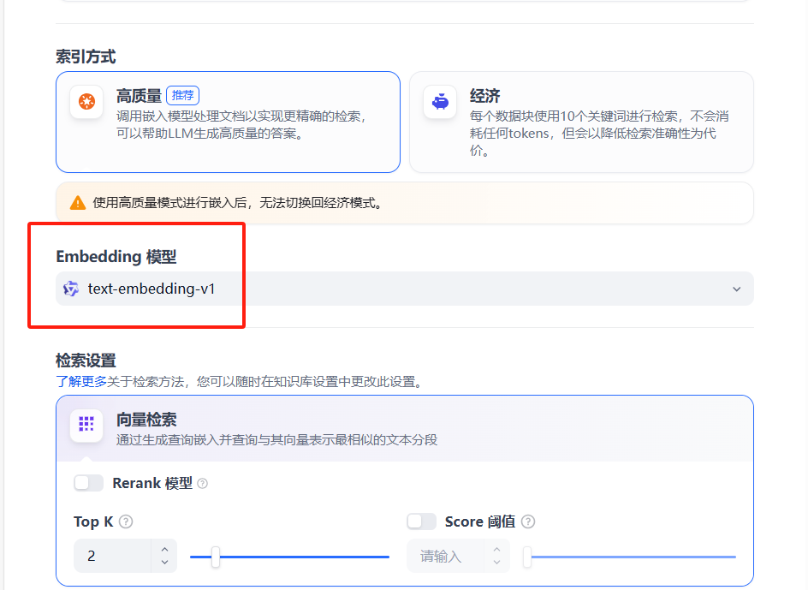Open the Embedding 模型 dropdown
The image size is (808, 590).
pyautogui.click(x=405, y=289)
